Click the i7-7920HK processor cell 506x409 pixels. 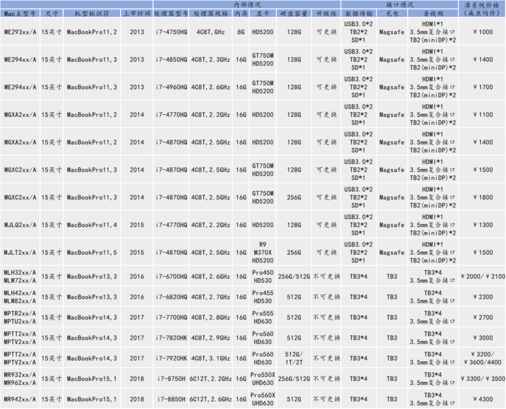tap(171, 358)
